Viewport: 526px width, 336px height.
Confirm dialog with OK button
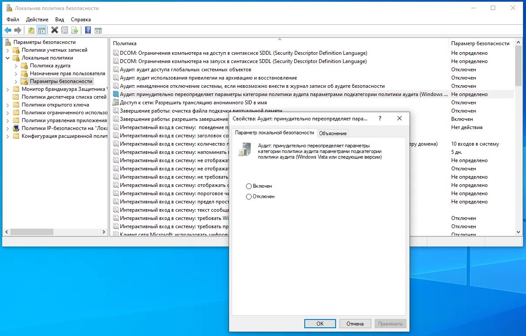click(320, 323)
